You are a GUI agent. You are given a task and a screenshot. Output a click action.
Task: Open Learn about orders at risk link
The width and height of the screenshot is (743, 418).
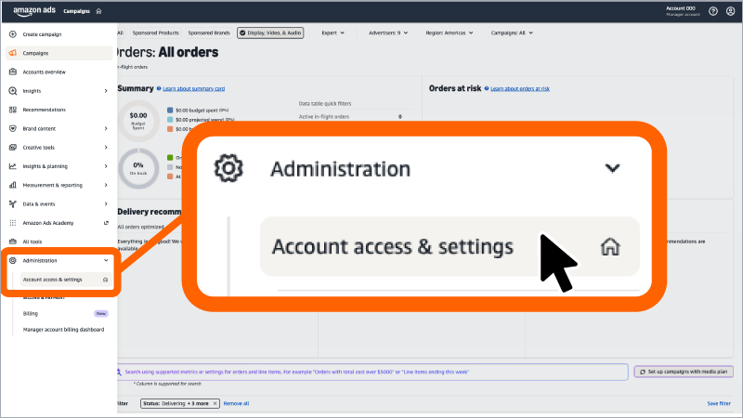[x=520, y=88]
